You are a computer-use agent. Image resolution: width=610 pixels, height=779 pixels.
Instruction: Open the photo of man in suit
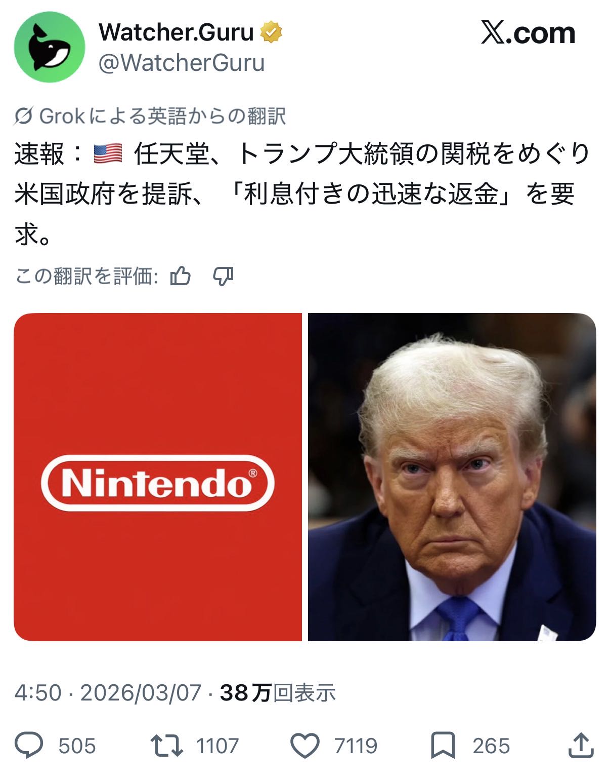pos(452,477)
